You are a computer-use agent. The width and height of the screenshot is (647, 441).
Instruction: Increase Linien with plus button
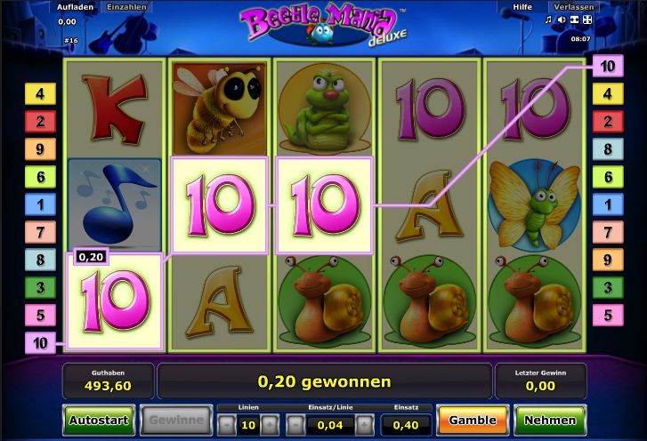coord(270,425)
